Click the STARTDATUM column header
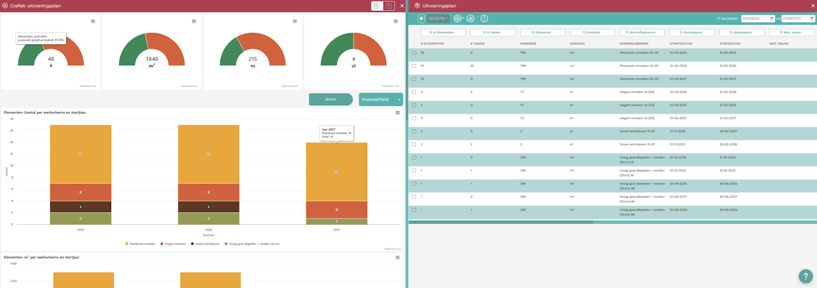 (x=681, y=43)
